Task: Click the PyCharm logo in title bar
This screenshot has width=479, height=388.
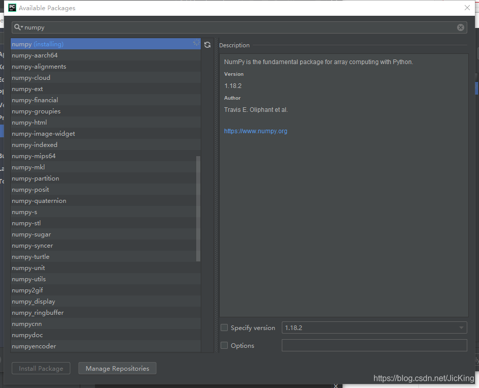Action: (x=12, y=8)
